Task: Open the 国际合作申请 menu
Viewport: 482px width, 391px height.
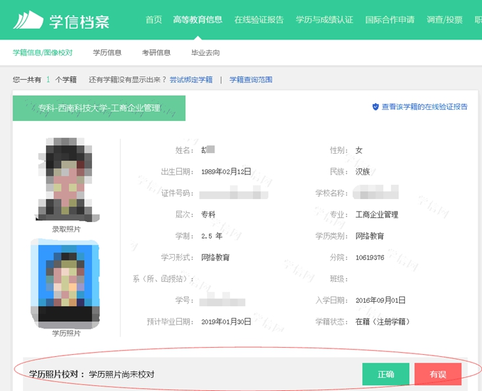Action: [x=390, y=20]
